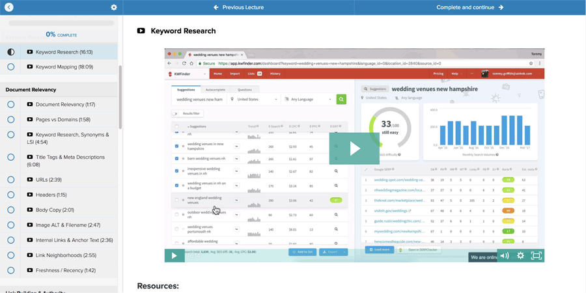
Task: Click right arrow icon in Complete and continue
Action: tap(501, 7)
